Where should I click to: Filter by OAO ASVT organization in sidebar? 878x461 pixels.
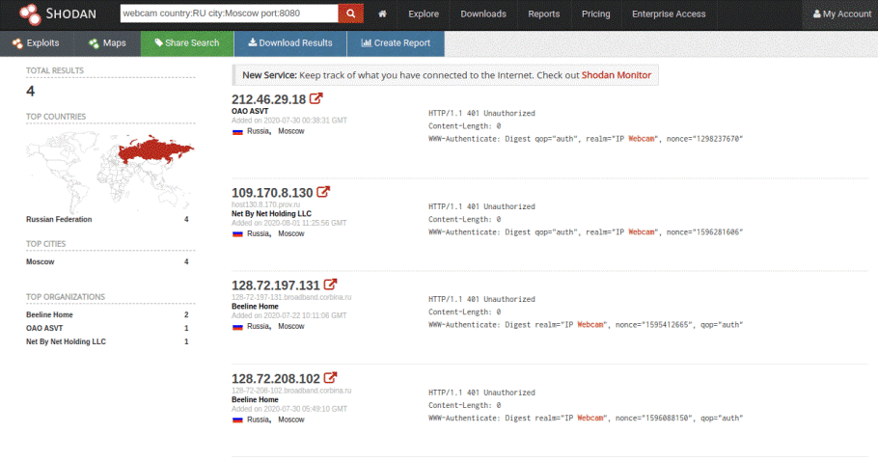click(44, 329)
